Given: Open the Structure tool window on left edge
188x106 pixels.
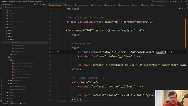Looking at the screenshot, I should tap(1, 82).
